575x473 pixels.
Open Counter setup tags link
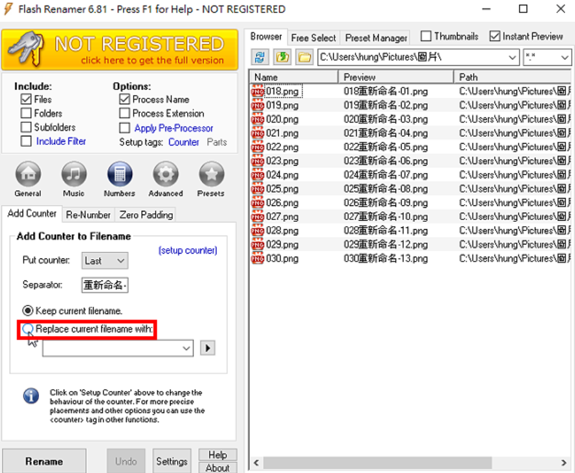click(184, 142)
